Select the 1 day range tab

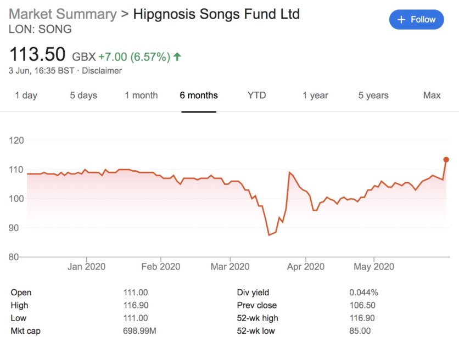click(x=26, y=96)
